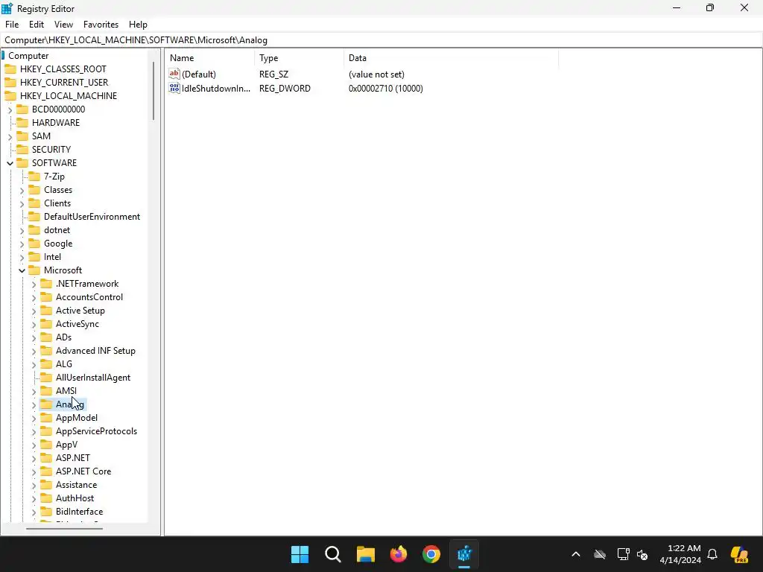Click the Name column header
Screen dimensions: 763x572
point(209,58)
